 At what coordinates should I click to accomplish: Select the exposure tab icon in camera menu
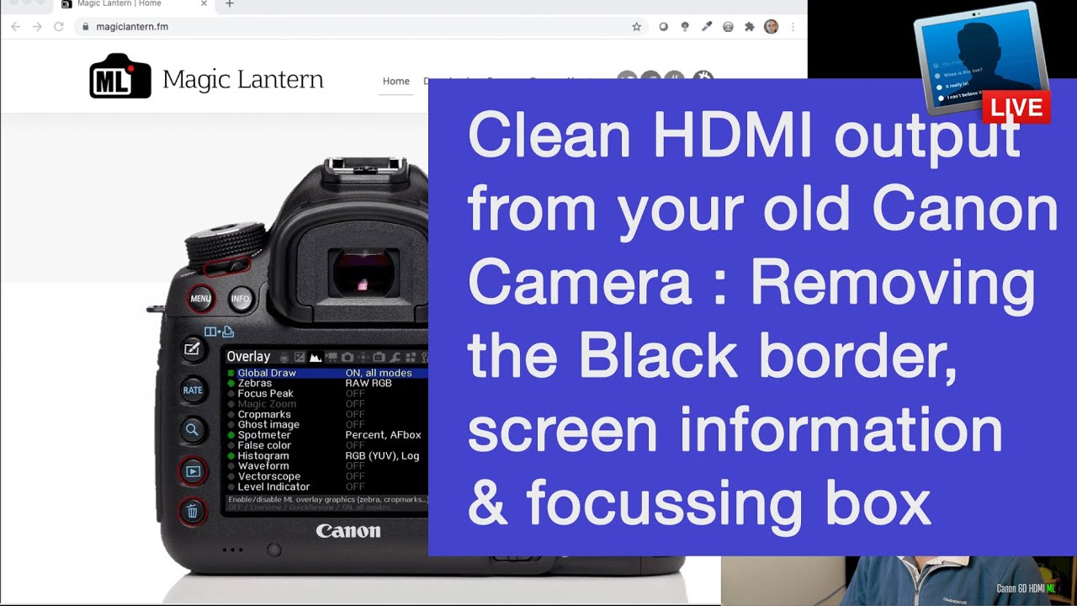click(x=300, y=358)
